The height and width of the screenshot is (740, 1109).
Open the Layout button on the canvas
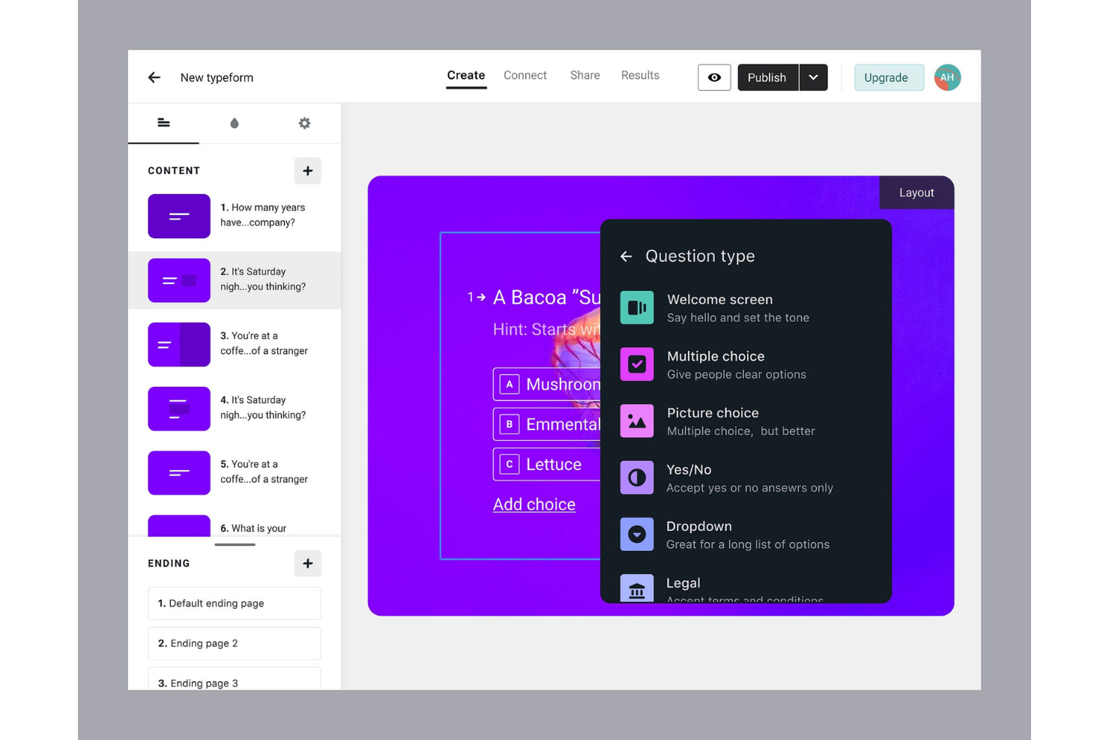click(x=916, y=193)
